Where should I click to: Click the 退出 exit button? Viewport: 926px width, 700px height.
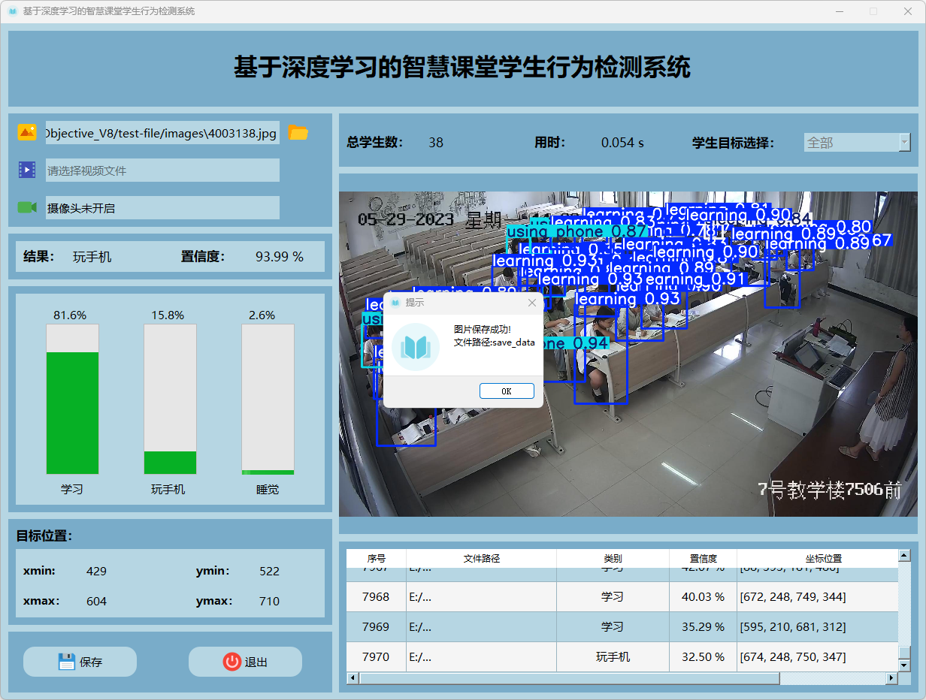245,662
